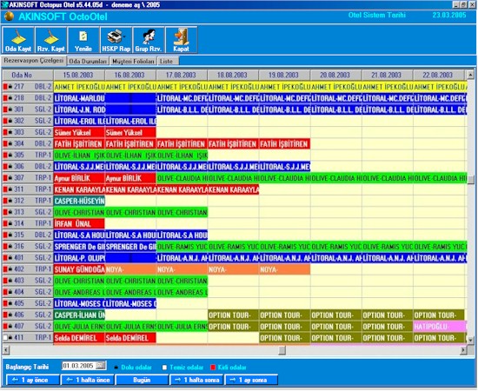Jump to today with Bugün button
The image size is (478, 391).
point(142,380)
